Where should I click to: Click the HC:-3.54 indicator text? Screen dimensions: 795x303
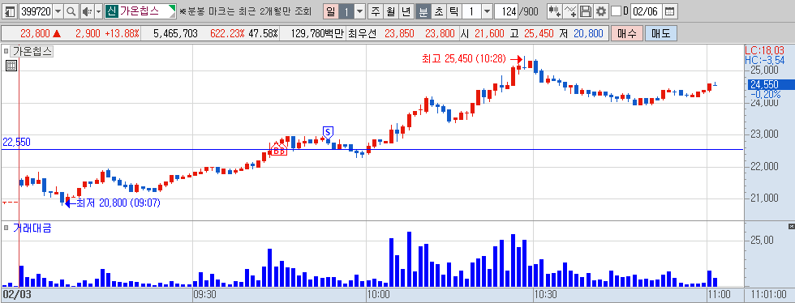765,60
